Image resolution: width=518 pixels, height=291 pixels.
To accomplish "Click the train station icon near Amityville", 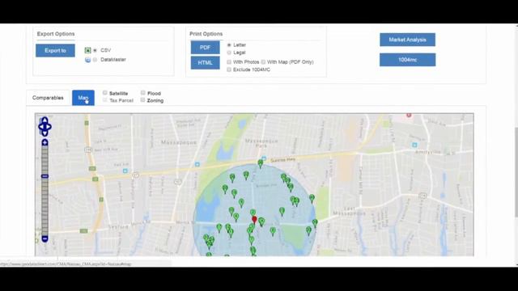I will 414,145.
